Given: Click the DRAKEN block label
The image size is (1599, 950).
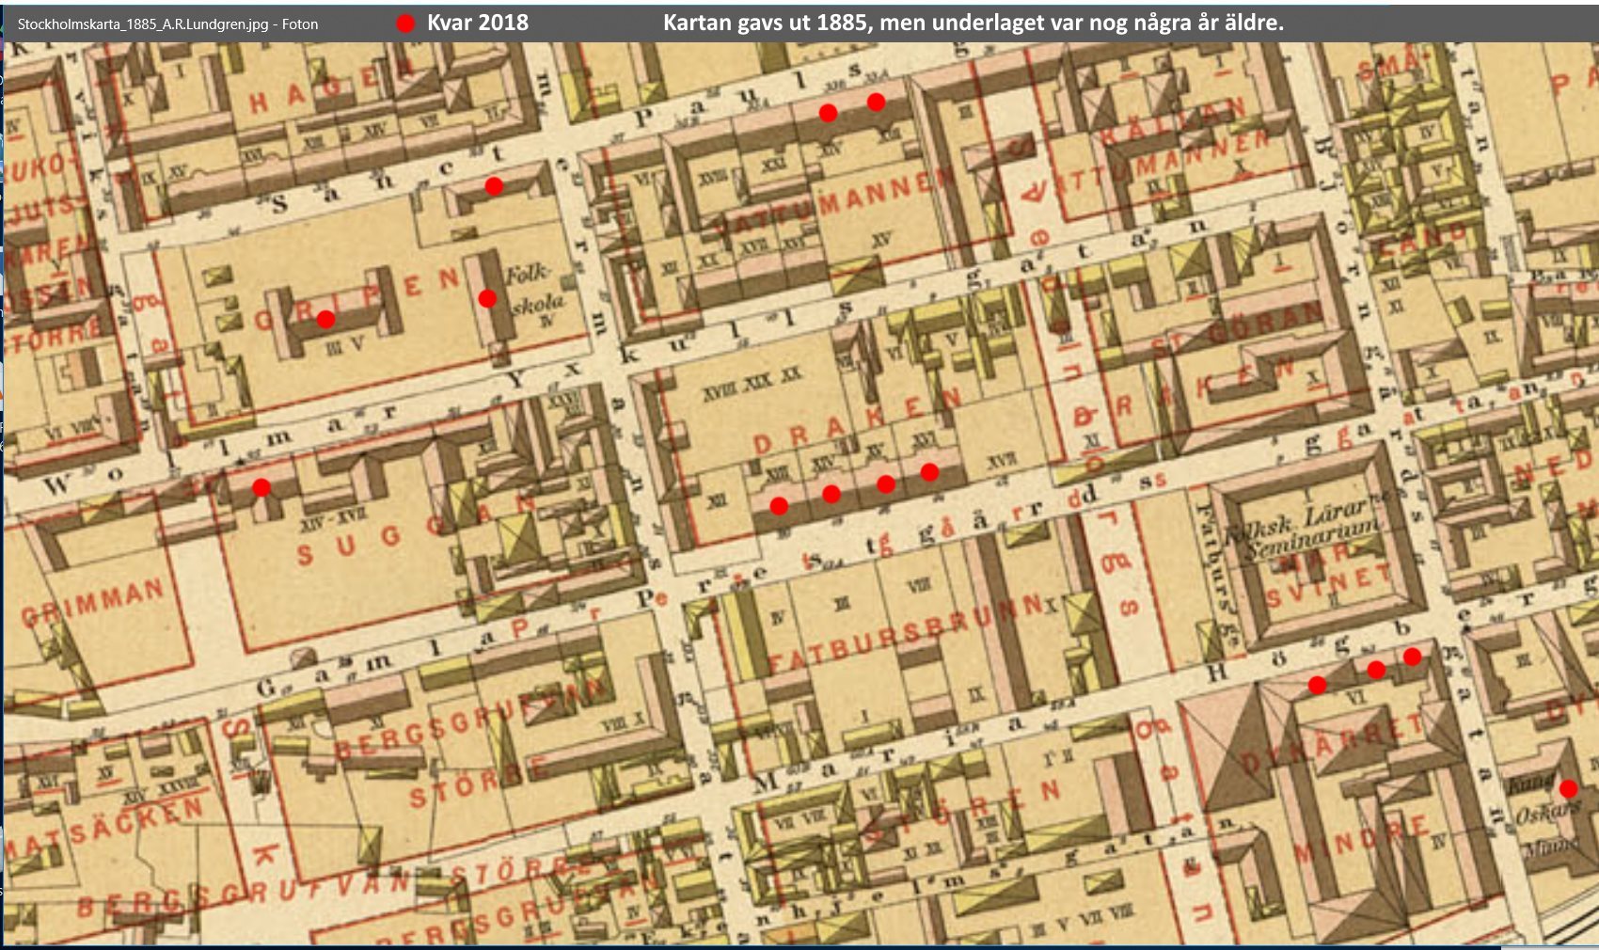Looking at the screenshot, I should click(x=857, y=419).
